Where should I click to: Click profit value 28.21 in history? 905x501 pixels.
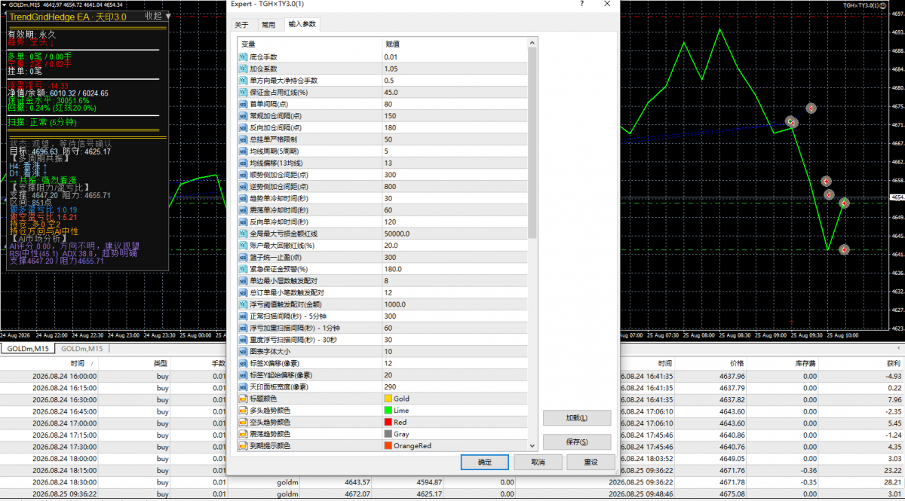pos(893,482)
